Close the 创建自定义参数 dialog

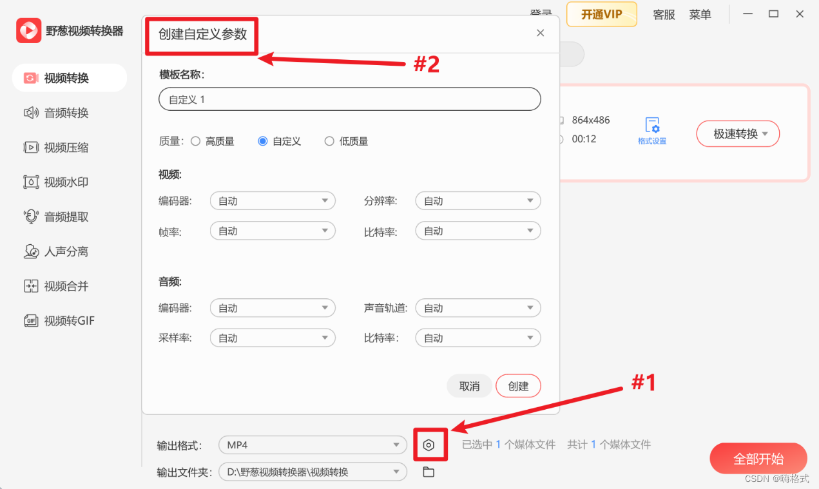[540, 33]
